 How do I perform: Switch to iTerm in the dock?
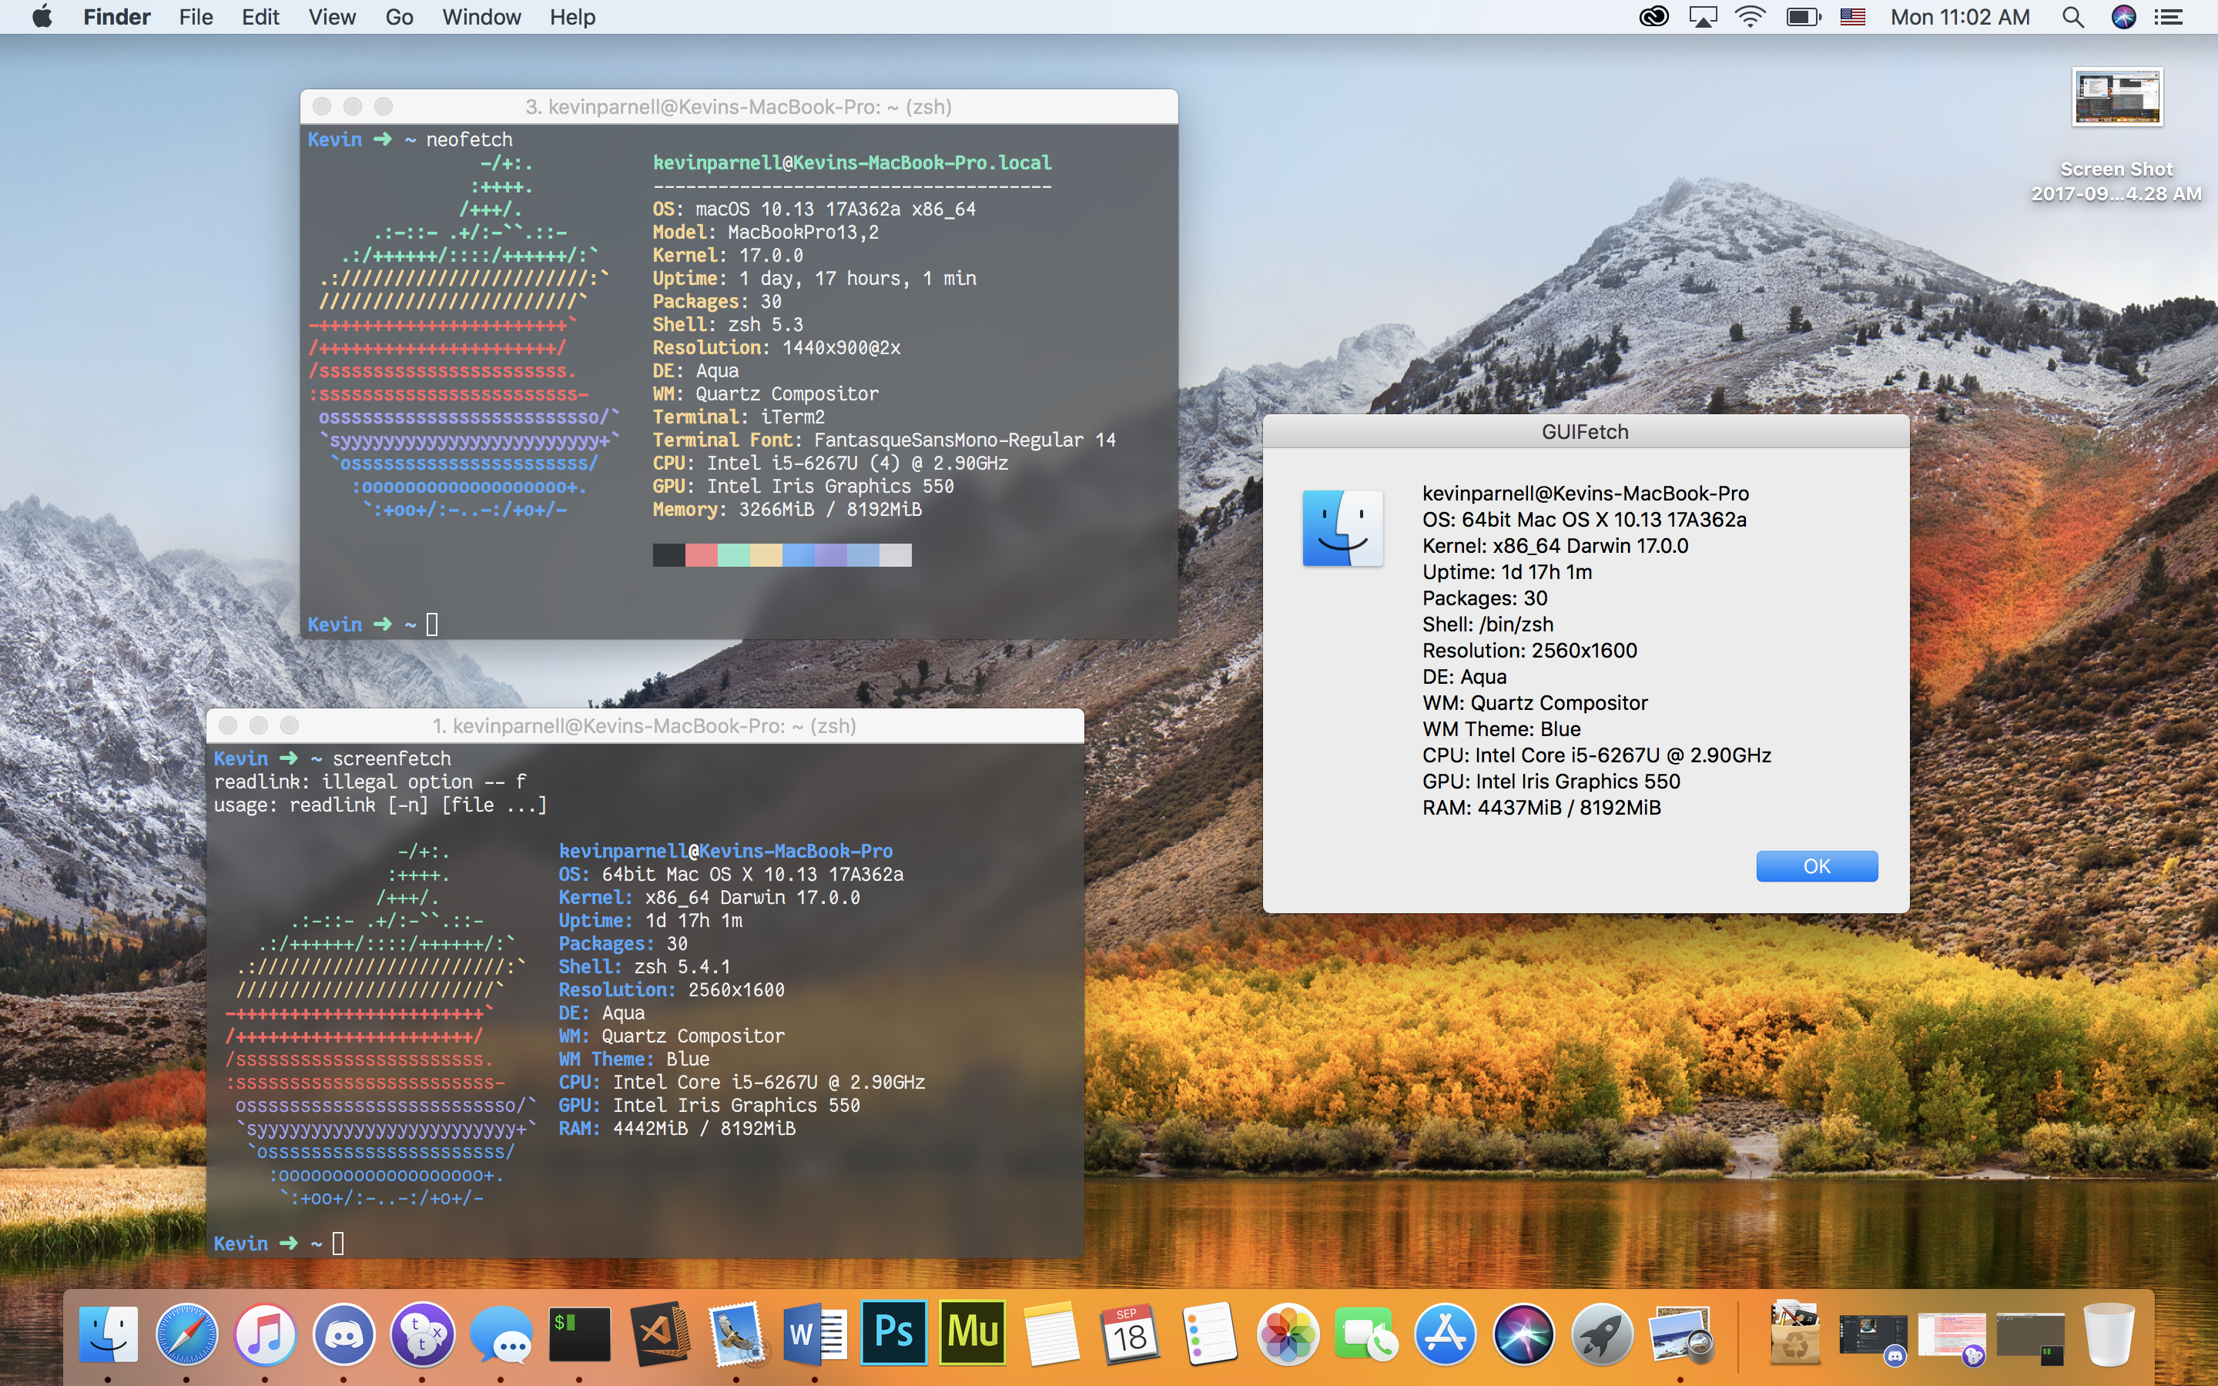point(579,1333)
